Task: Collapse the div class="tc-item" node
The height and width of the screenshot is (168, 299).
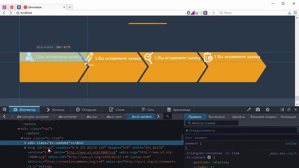Action: coord(22,138)
